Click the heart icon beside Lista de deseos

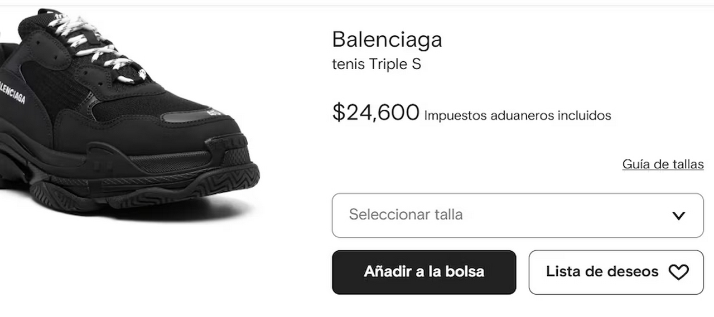679,272
